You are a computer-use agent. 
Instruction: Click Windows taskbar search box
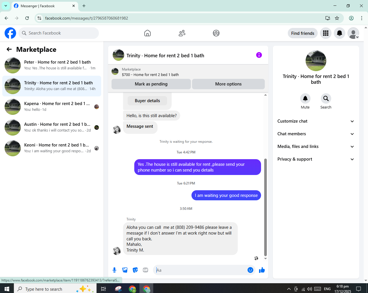coord(55,289)
